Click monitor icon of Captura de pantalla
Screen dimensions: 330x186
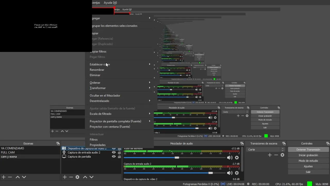click(x=64, y=157)
